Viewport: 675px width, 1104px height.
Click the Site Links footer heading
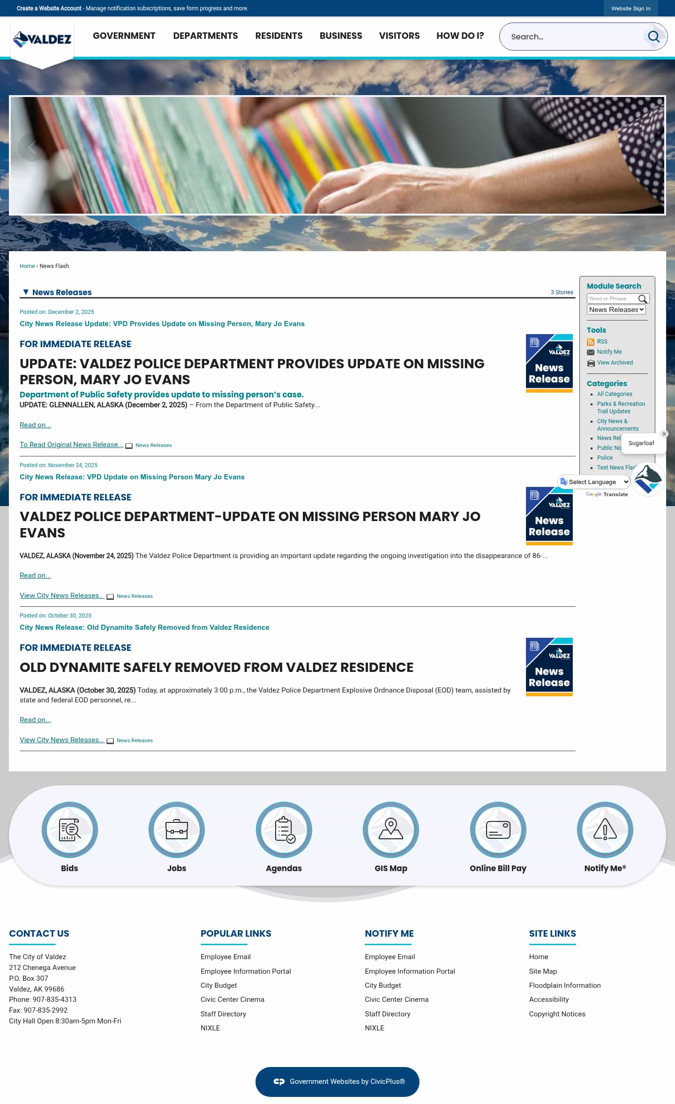point(553,933)
